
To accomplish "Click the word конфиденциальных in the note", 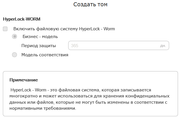I will [147, 96].
